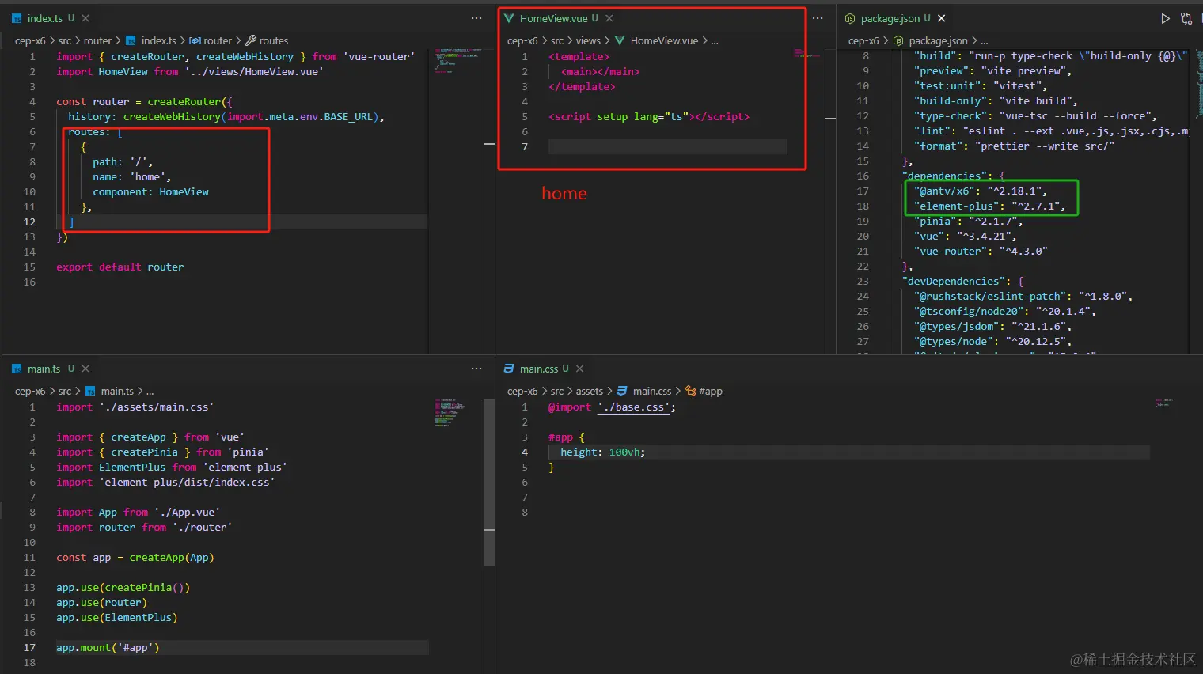The image size is (1203, 674).
Task: Open 'package.json' file breadcrumb
Action: [938, 40]
